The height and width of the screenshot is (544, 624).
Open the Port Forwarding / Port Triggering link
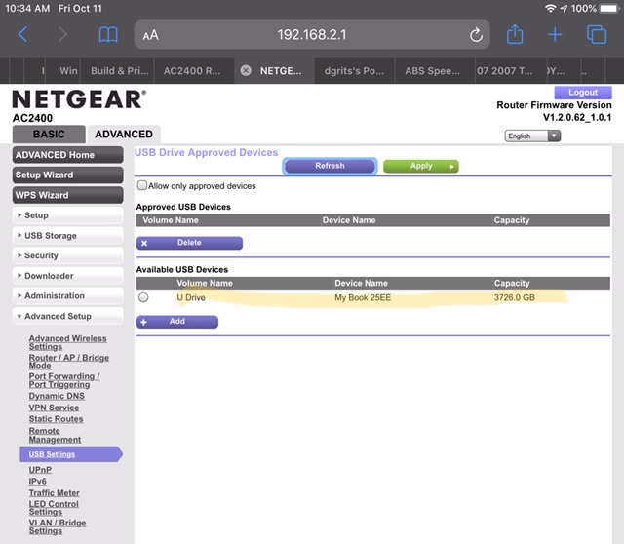64,380
